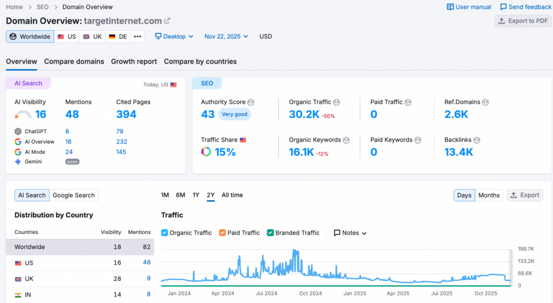Open the Compare by countries tab

(200, 62)
